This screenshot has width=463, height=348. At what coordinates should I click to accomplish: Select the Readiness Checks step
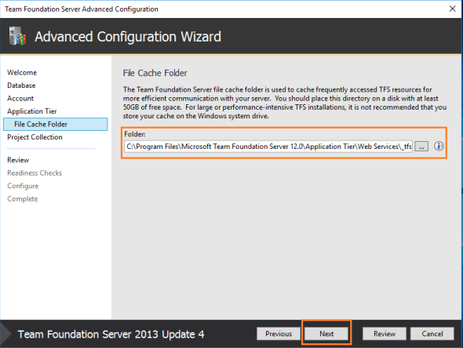tap(35, 172)
